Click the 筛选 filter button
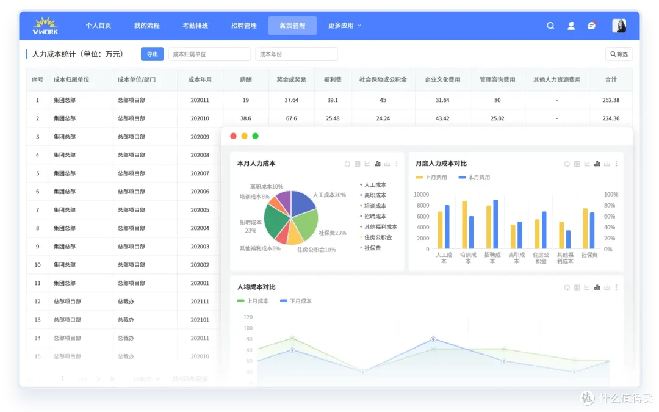This screenshot has height=412, width=659. coord(619,54)
